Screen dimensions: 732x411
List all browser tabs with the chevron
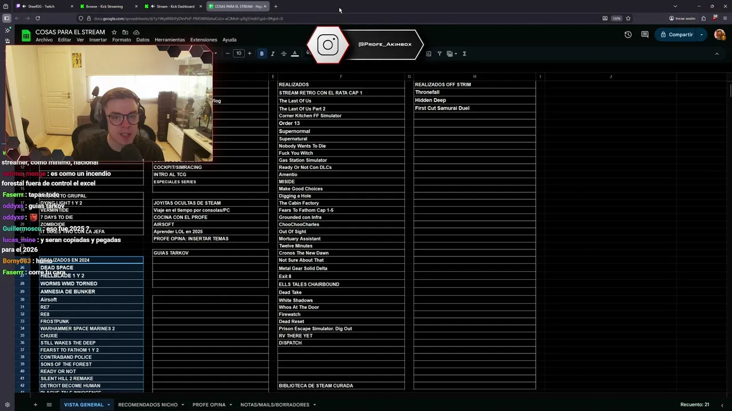(x=675, y=6)
